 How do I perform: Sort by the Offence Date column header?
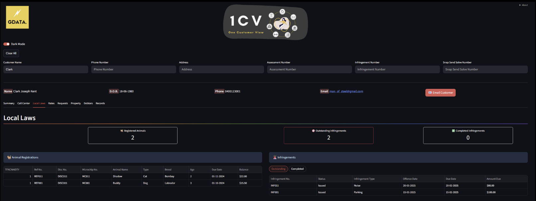[423, 179]
